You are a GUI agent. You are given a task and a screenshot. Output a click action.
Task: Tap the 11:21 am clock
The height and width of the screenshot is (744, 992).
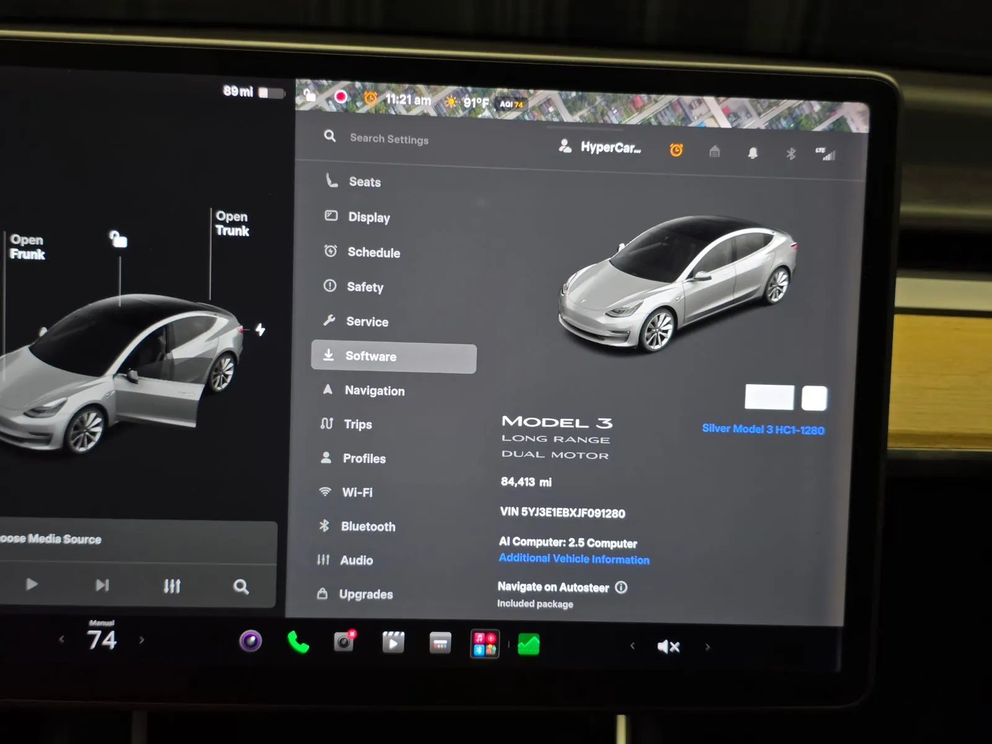408,99
